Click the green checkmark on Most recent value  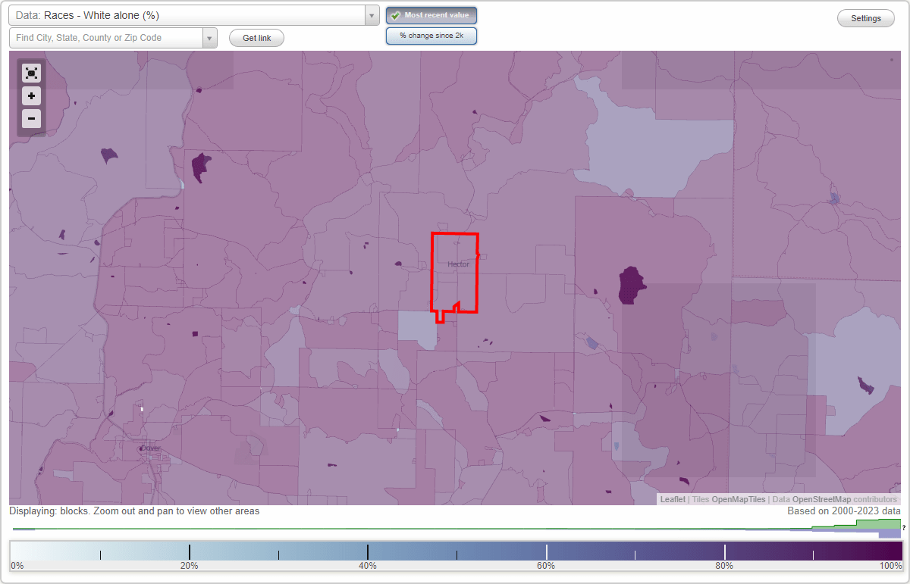click(x=395, y=15)
